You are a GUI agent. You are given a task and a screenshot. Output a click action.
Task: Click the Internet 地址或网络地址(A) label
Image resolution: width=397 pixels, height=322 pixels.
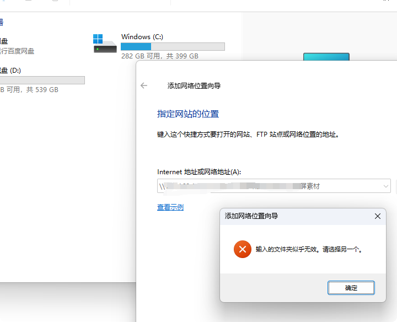coord(199,172)
